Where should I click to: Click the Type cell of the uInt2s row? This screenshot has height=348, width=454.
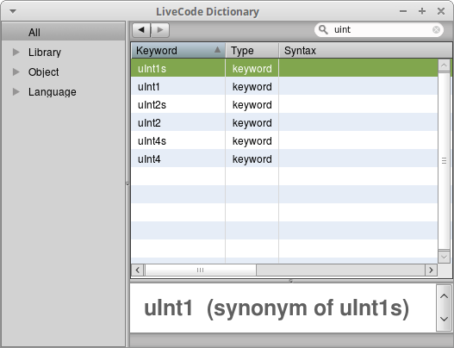pyautogui.click(x=252, y=105)
